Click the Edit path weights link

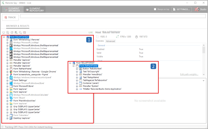[189, 74]
